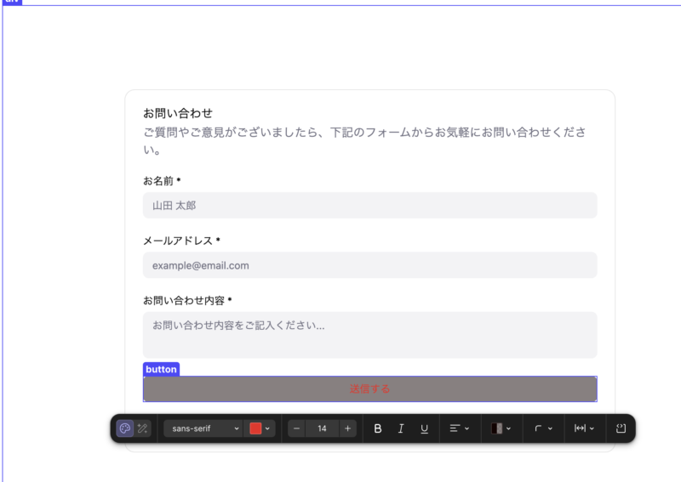Expand the text color dropdown arrow
Image resolution: width=681 pixels, height=482 pixels.
[x=267, y=428]
